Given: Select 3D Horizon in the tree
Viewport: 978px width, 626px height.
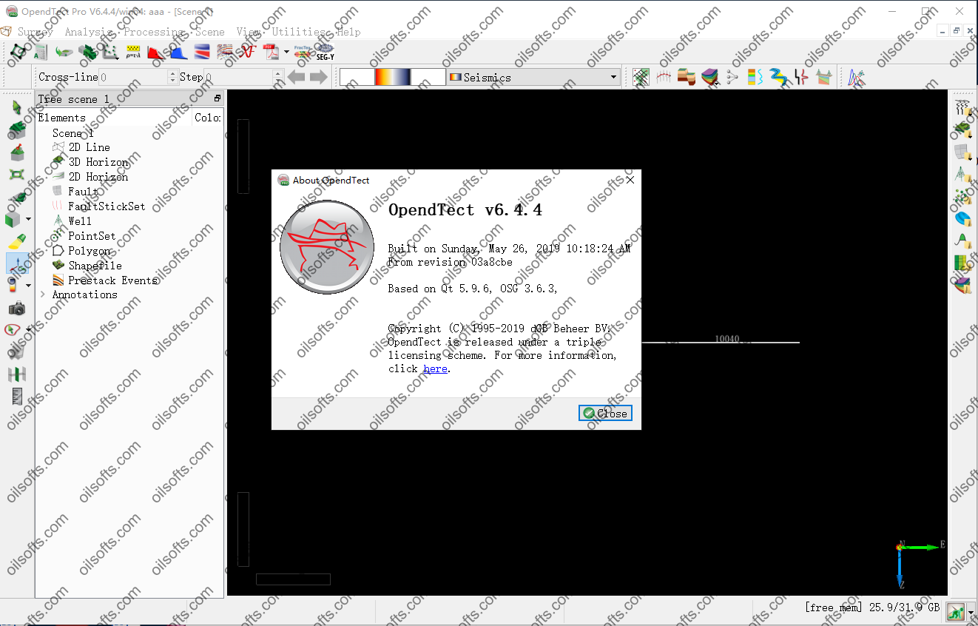Looking at the screenshot, I should click(98, 162).
